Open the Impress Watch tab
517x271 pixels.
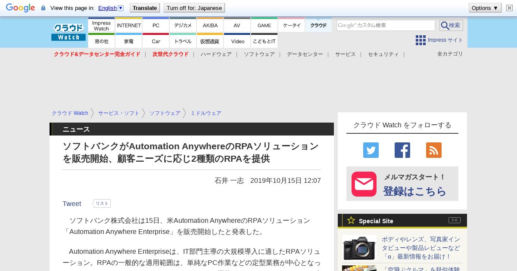pos(101,25)
